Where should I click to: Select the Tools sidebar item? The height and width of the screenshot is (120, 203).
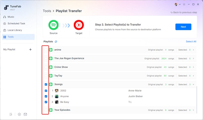coord(18,37)
